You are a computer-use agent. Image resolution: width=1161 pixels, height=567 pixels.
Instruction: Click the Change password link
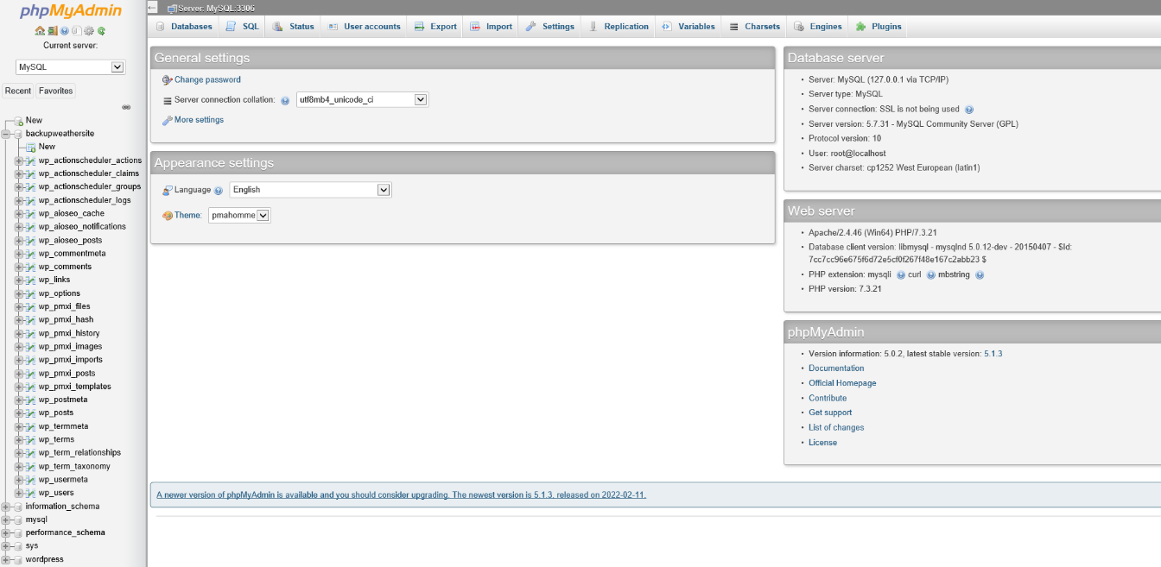207,79
